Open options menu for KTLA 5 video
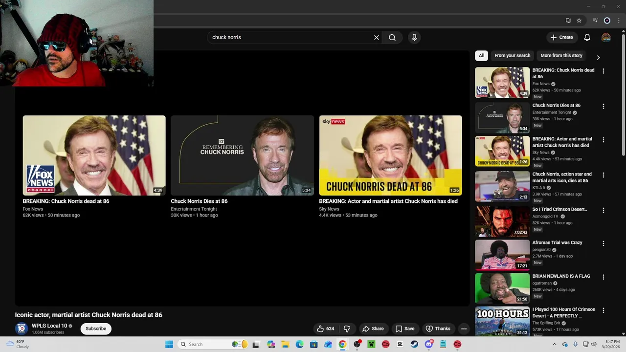 click(604, 175)
